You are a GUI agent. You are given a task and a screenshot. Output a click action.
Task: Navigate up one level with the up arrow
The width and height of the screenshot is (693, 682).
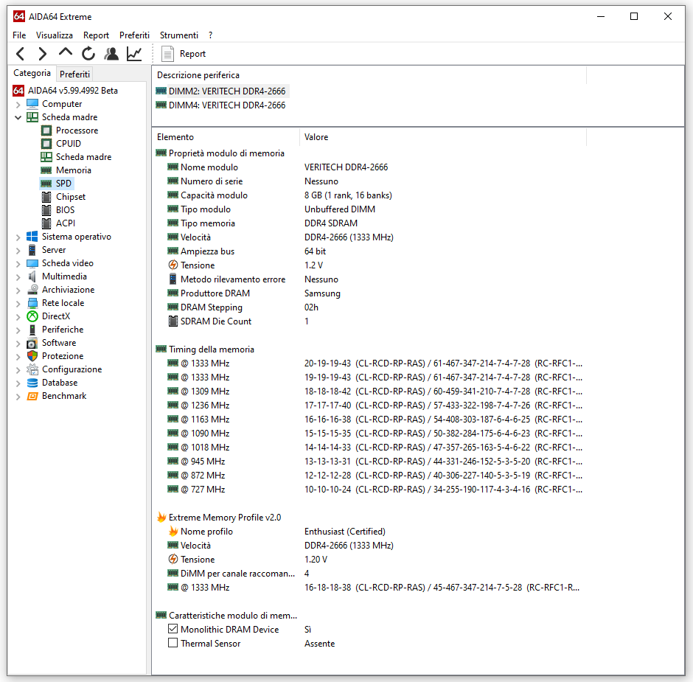point(66,53)
